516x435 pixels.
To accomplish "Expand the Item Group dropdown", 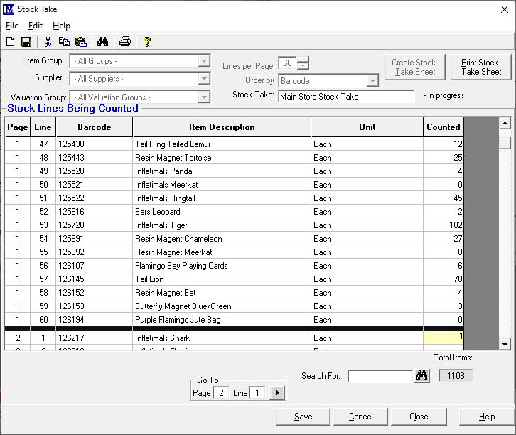I will tap(204, 61).
